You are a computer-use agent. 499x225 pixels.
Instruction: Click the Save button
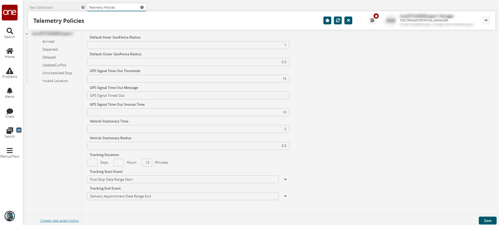click(487, 221)
